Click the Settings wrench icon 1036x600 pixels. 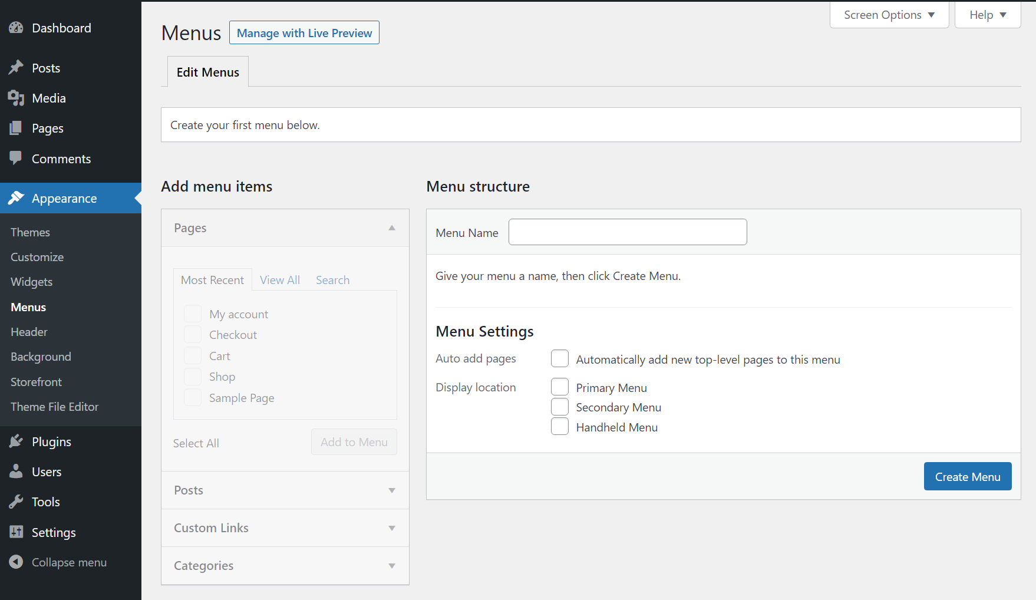tap(16, 532)
